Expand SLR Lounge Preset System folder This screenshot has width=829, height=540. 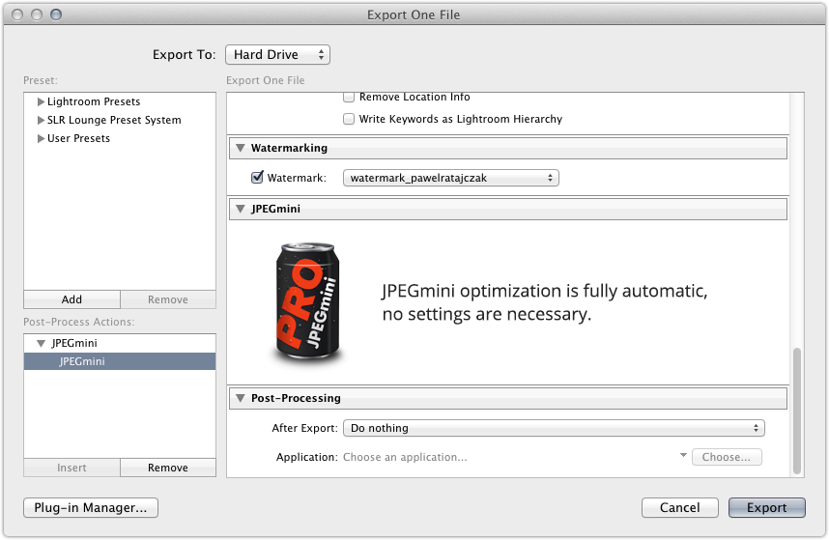41,120
